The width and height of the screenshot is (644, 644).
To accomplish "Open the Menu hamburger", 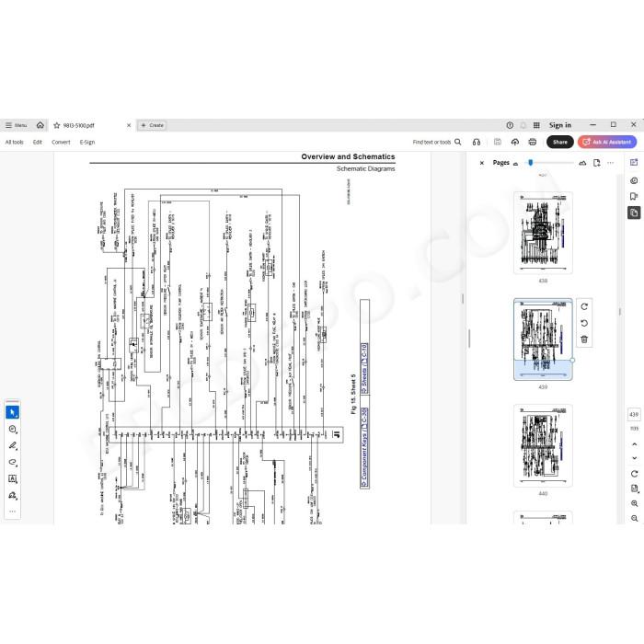I will (16, 125).
